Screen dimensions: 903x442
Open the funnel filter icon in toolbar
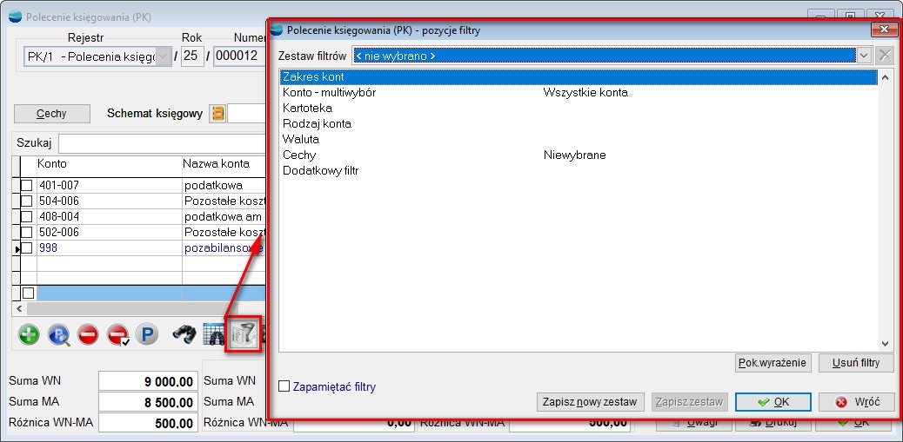pos(243,334)
